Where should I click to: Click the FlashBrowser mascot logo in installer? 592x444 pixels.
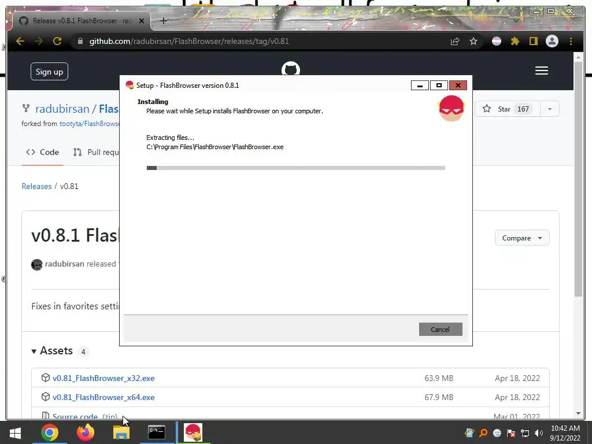(x=451, y=108)
